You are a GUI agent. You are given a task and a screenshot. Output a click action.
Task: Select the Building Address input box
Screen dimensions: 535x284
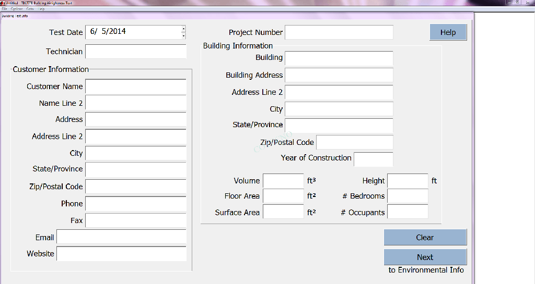click(339, 75)
